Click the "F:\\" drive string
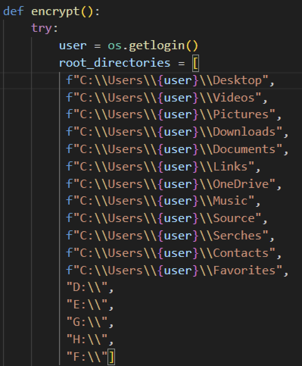The width and height of the screenshot is (302, 366). tap(87, 357)
